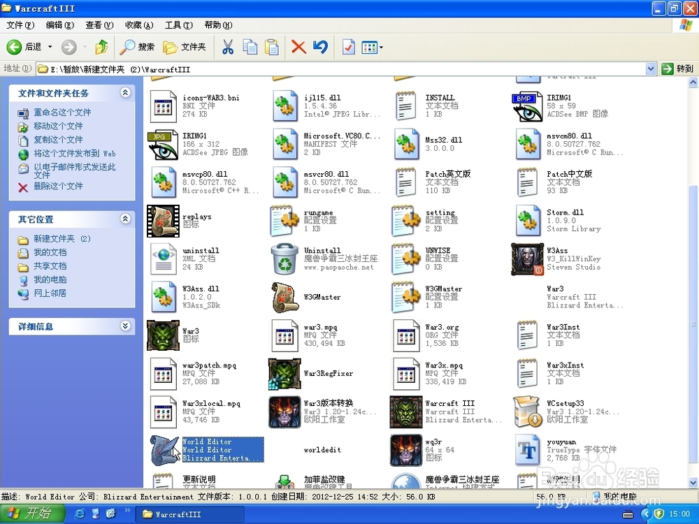Click the Go (转到) button

(x=677, y=69)
